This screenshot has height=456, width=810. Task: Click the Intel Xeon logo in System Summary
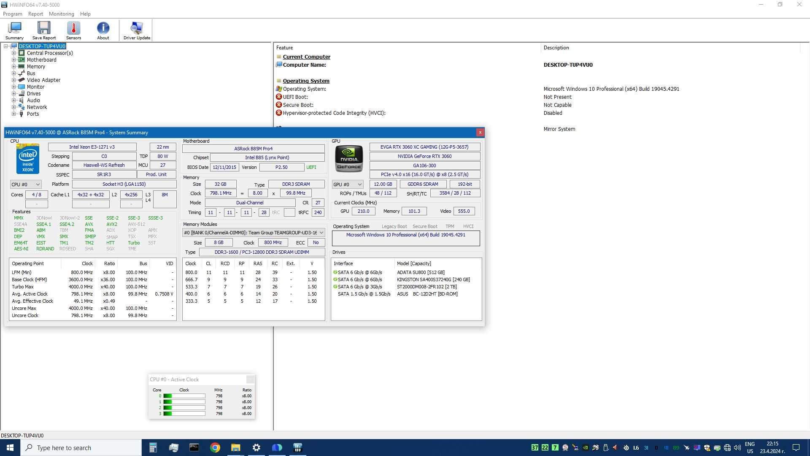click(28, 159)
